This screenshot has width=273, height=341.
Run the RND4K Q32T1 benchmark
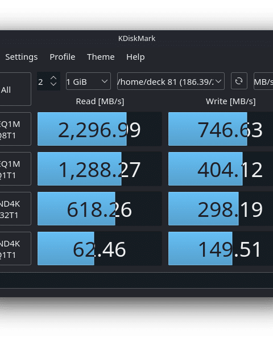pos(15,209)
